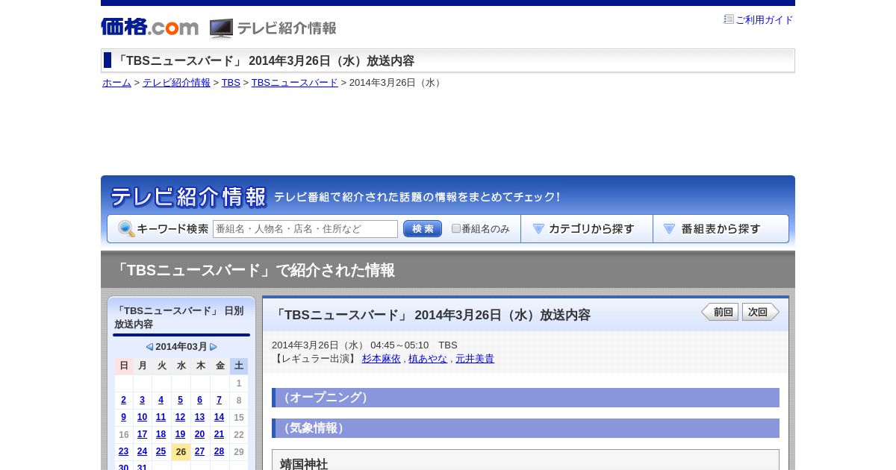Open performer槙あやな link
896x470 pixels.
coord(428,359)
